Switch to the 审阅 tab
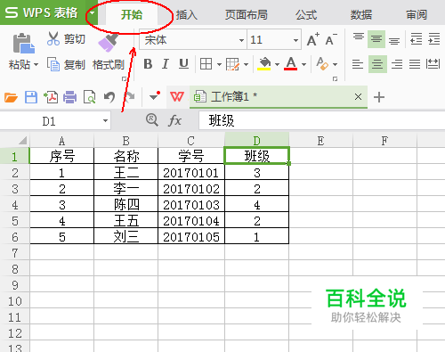445x352 pixels. click(417, 14)
